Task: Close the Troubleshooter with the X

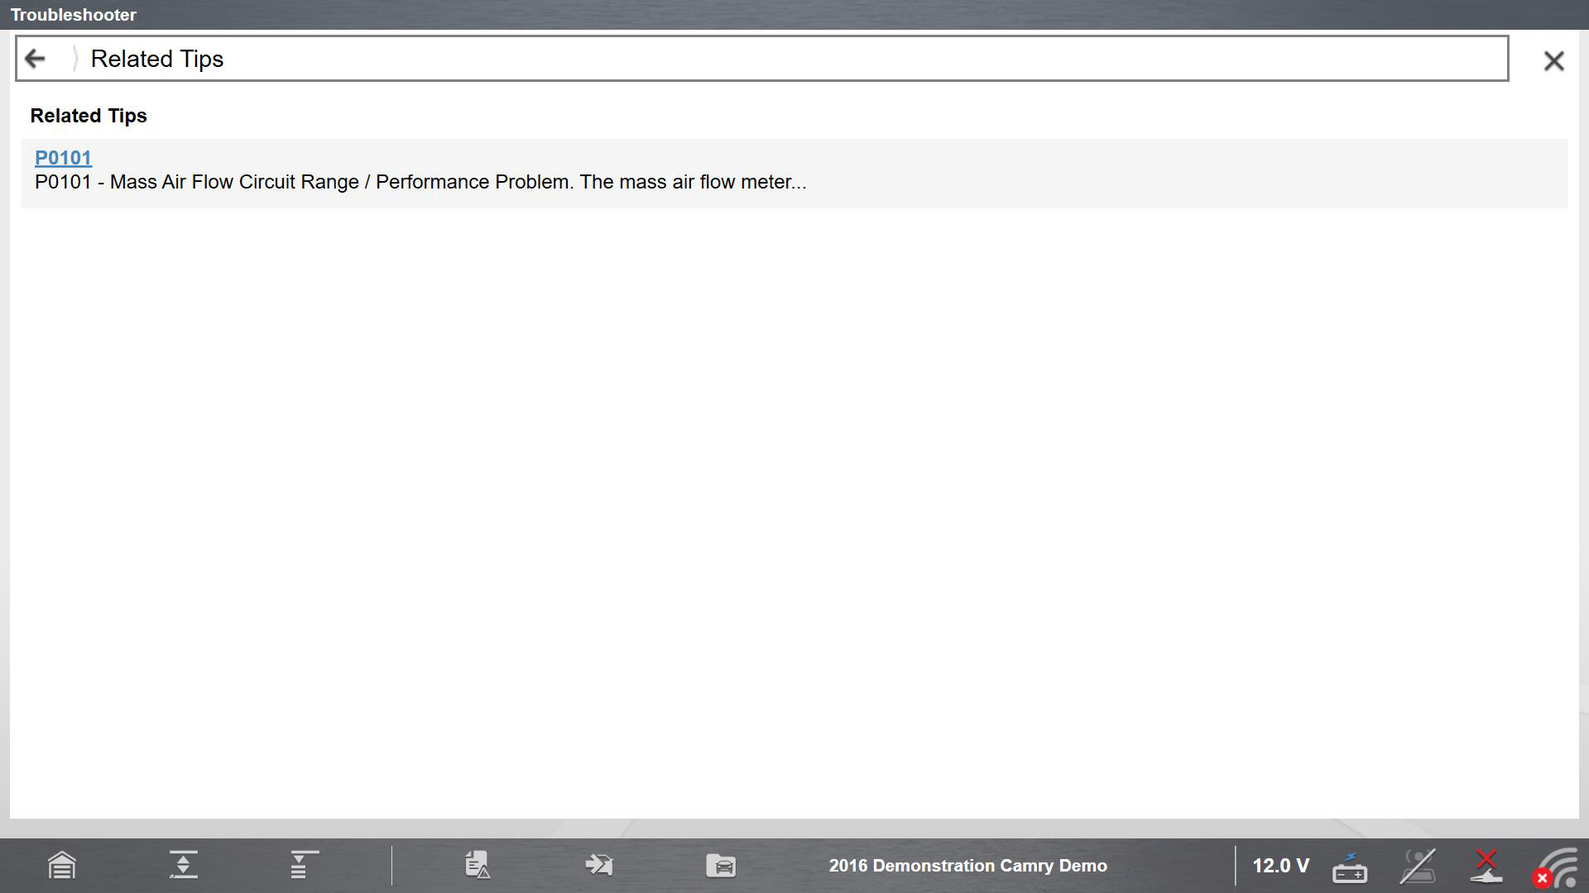Action: (x=1553, y=60)
